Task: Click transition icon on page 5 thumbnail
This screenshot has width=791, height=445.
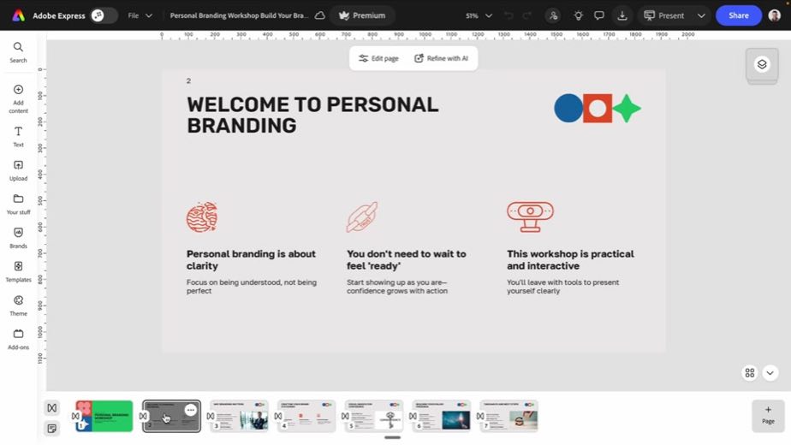Action: [345, 416]
